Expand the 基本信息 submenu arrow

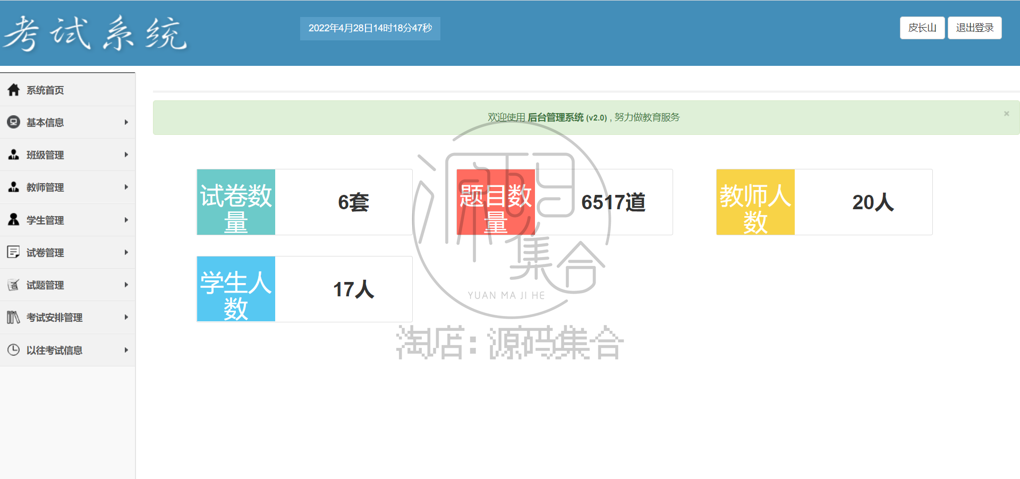tap(126, 122)
